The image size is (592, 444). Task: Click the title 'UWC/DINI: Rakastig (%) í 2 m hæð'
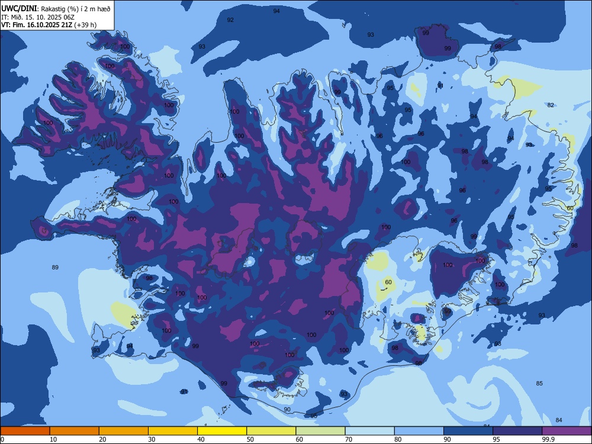pos(56,9)
